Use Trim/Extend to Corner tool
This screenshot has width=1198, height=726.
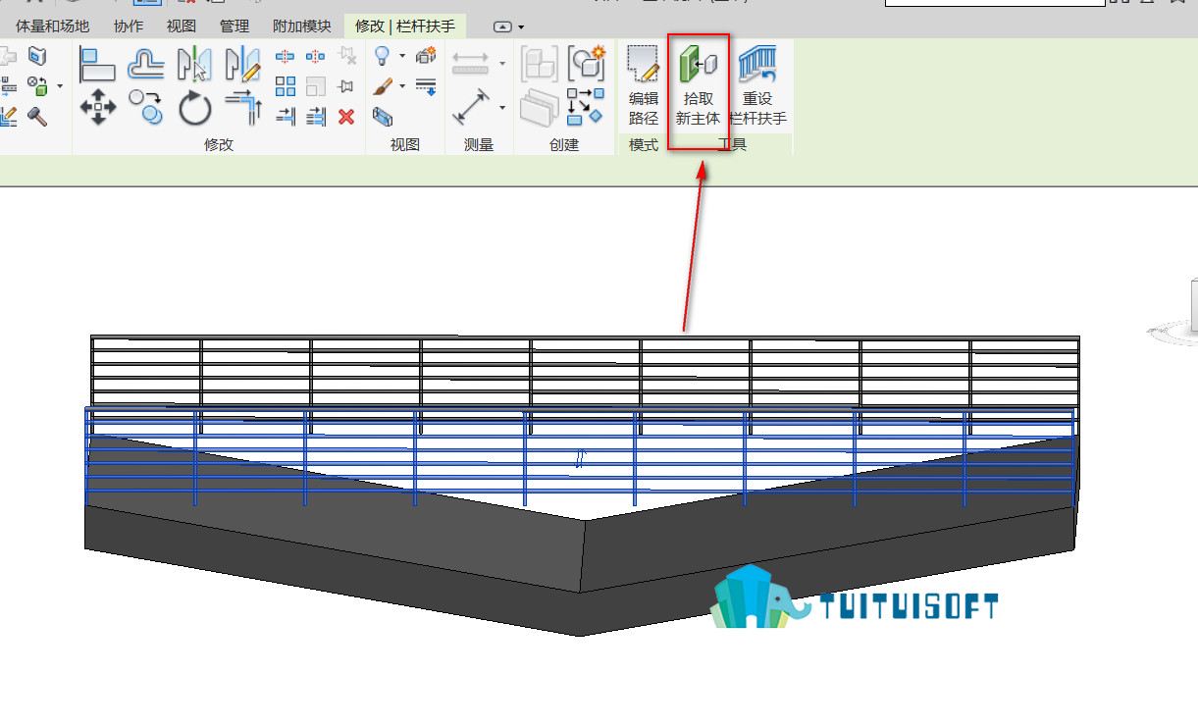242,106
